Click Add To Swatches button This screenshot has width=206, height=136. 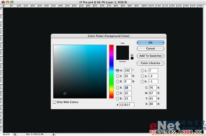(x=151, y=56)
